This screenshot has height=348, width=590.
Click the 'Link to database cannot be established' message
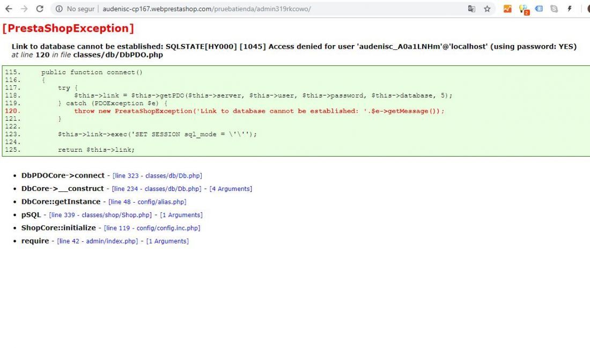pyautogui.click(x=294, y=47)
